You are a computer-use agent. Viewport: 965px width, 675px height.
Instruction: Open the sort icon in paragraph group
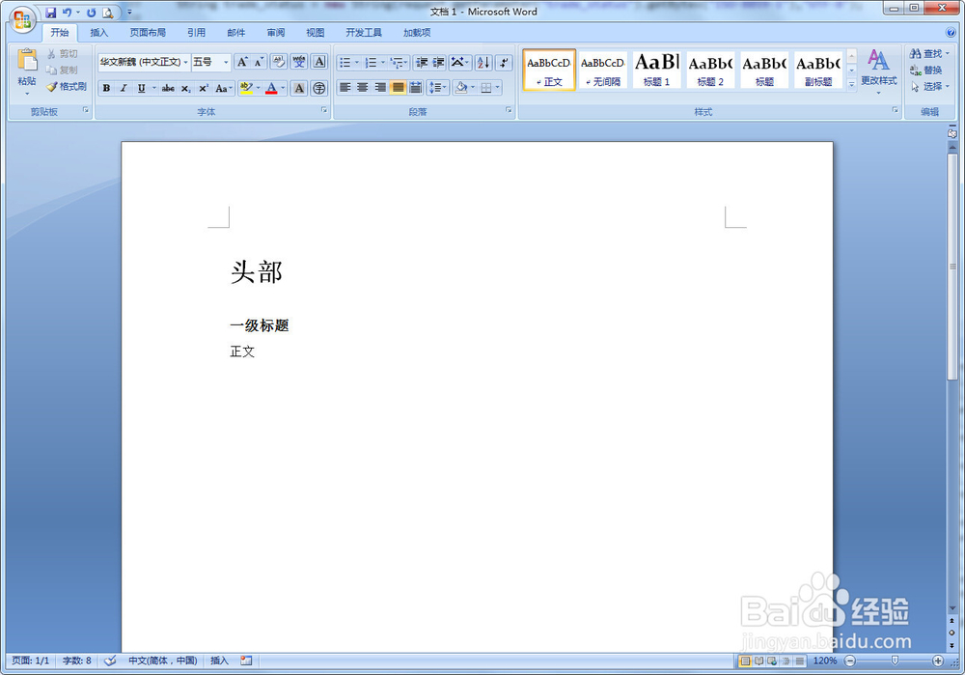[483, 62]
